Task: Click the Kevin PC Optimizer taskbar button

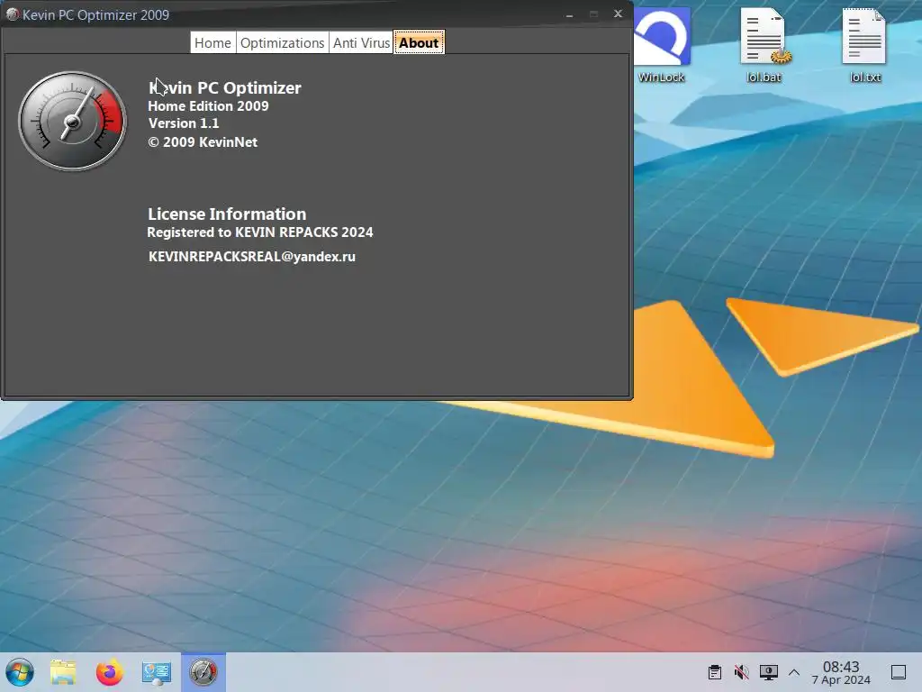Action: (203, 672)
